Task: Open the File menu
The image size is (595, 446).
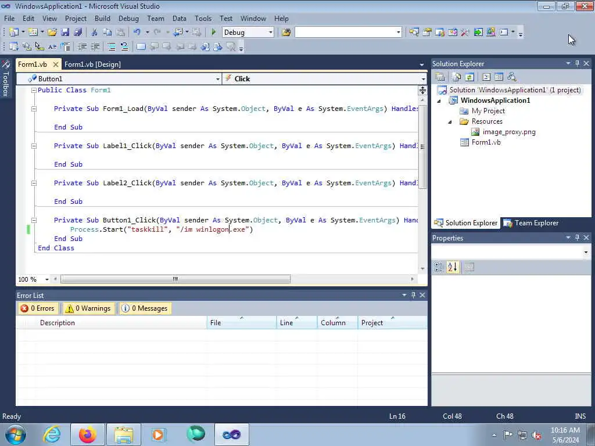Action: click(9, 18)
